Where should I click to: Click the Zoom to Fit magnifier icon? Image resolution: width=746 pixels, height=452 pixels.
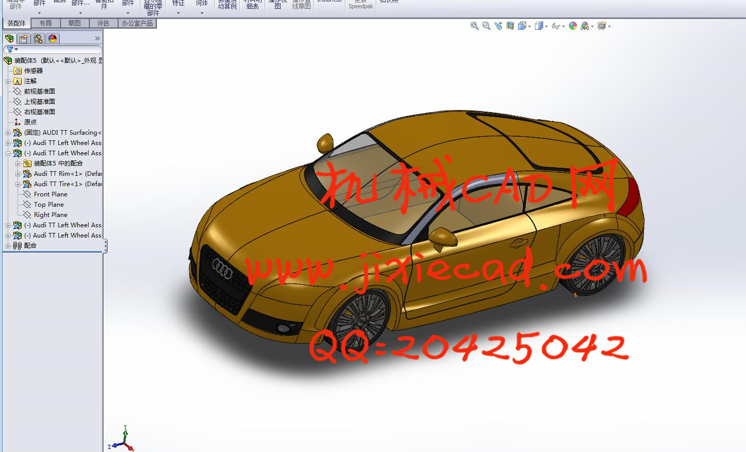[x=474, y=26]
